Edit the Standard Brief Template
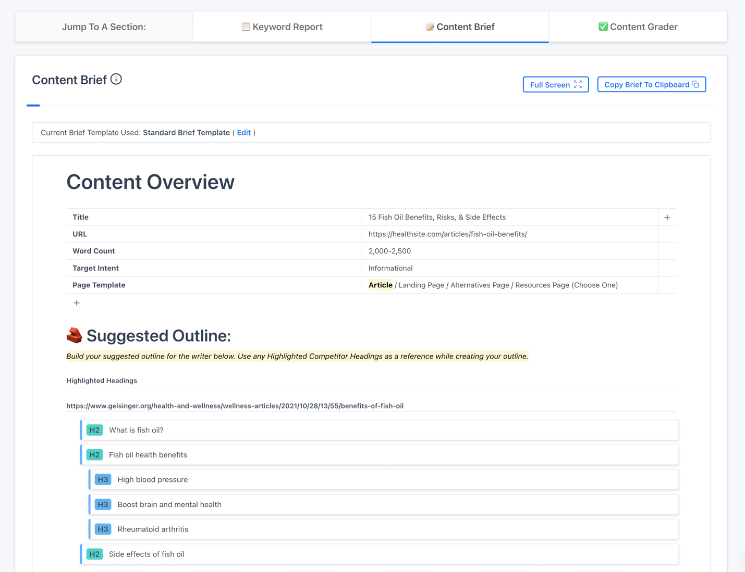 [x=243, y=133]
